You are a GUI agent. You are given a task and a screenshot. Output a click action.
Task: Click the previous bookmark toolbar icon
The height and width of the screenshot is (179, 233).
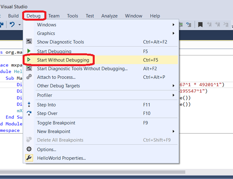click(x=209, y=25)
